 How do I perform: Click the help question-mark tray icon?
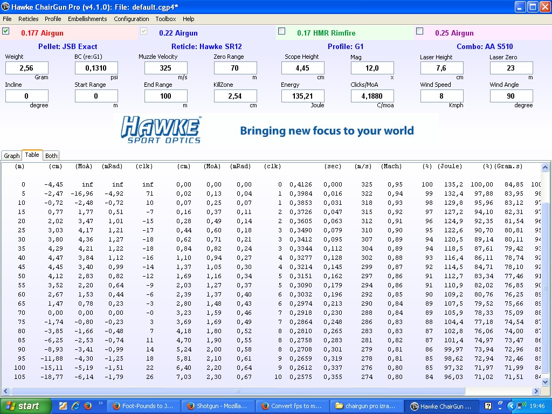coord(488,406)
